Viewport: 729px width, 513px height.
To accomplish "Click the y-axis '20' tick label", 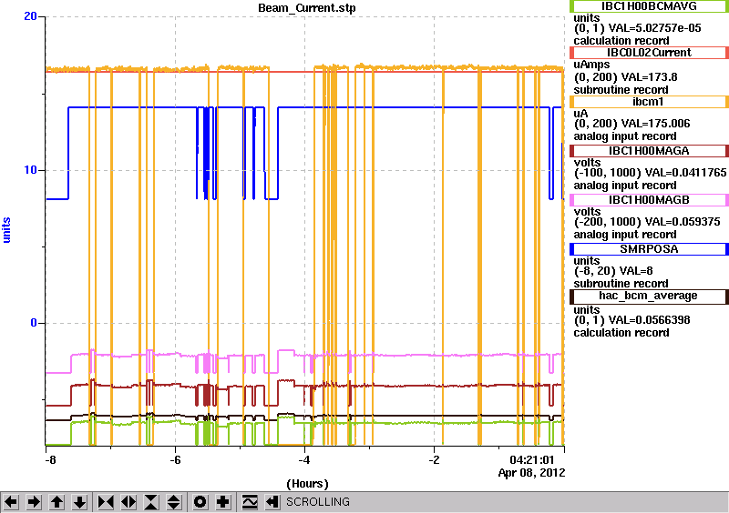I will (30, 16).
